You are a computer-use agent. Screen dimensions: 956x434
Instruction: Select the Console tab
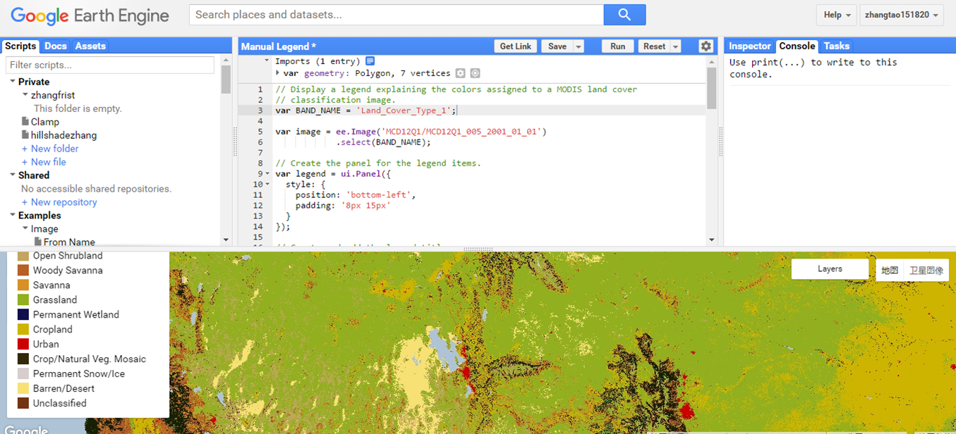coord(797,46)
